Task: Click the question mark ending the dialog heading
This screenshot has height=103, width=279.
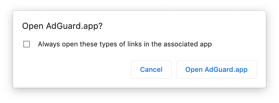Action: coord(101,26)
